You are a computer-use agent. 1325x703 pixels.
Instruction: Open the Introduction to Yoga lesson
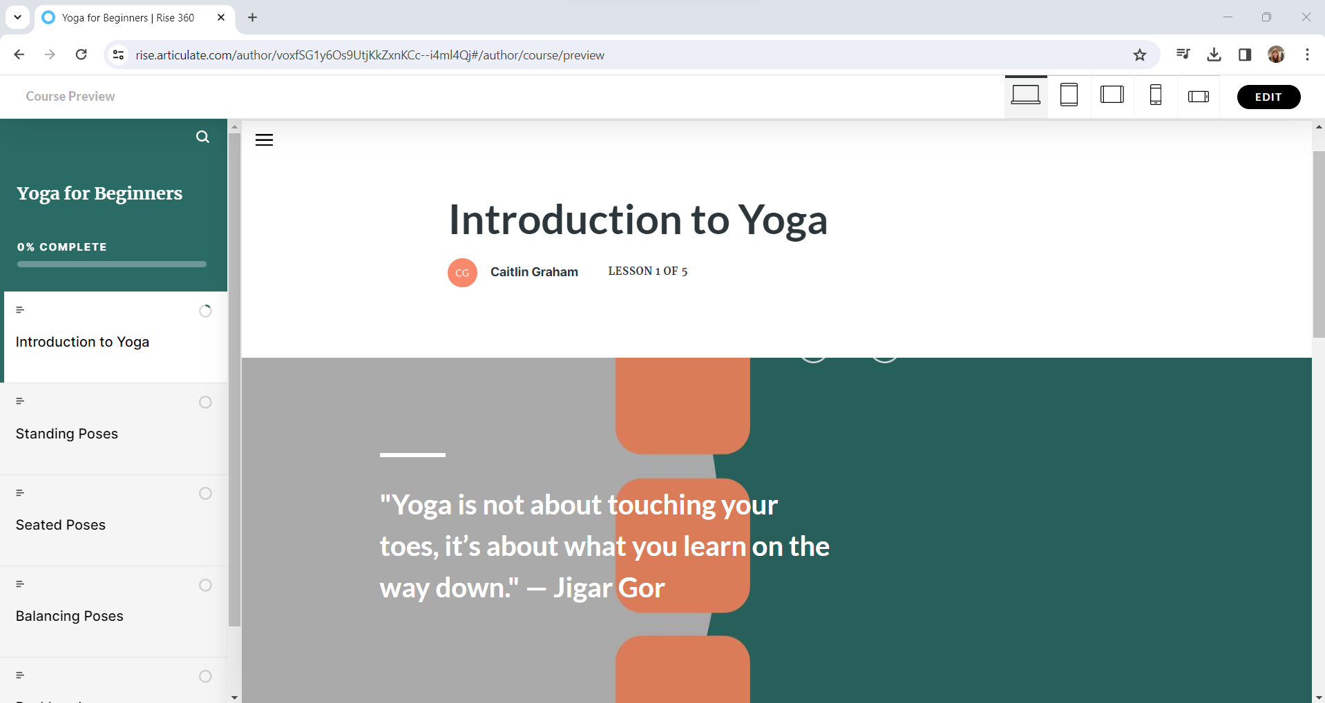(x=114, y=337)
